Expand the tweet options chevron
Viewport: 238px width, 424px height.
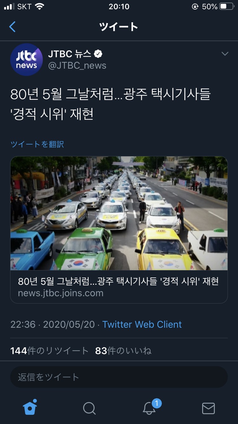(x=225, y=54)
